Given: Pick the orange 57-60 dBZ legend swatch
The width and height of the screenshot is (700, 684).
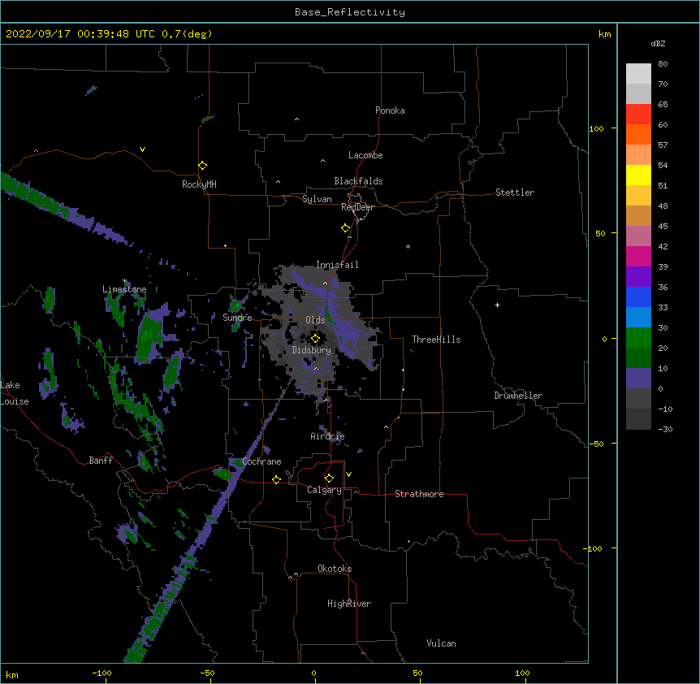Looking at the screenshot, I should pyautogui.click(x=638, y=134).
